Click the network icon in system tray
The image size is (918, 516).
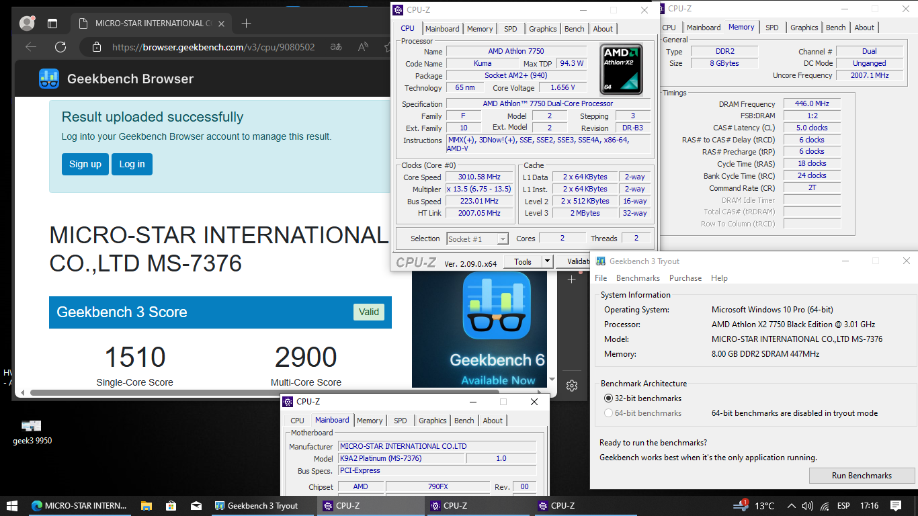(825, 506)
